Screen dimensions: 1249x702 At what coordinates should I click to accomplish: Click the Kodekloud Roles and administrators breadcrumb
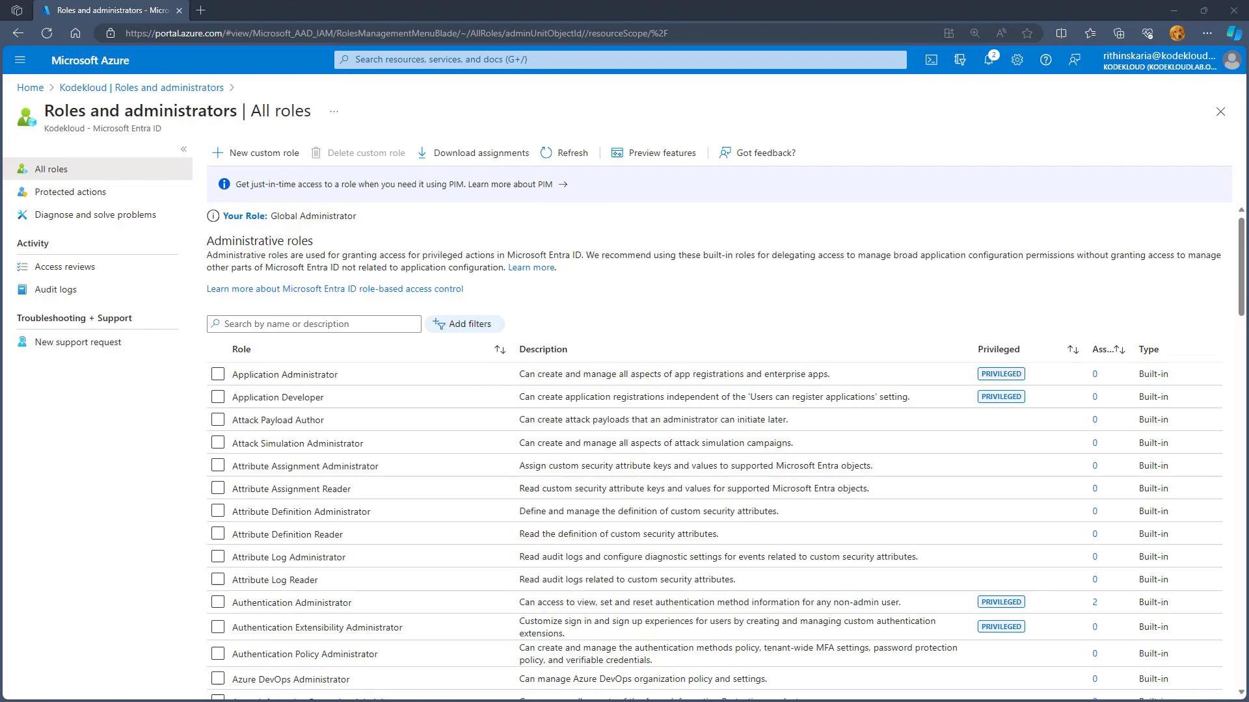click(x=141, y=88)
